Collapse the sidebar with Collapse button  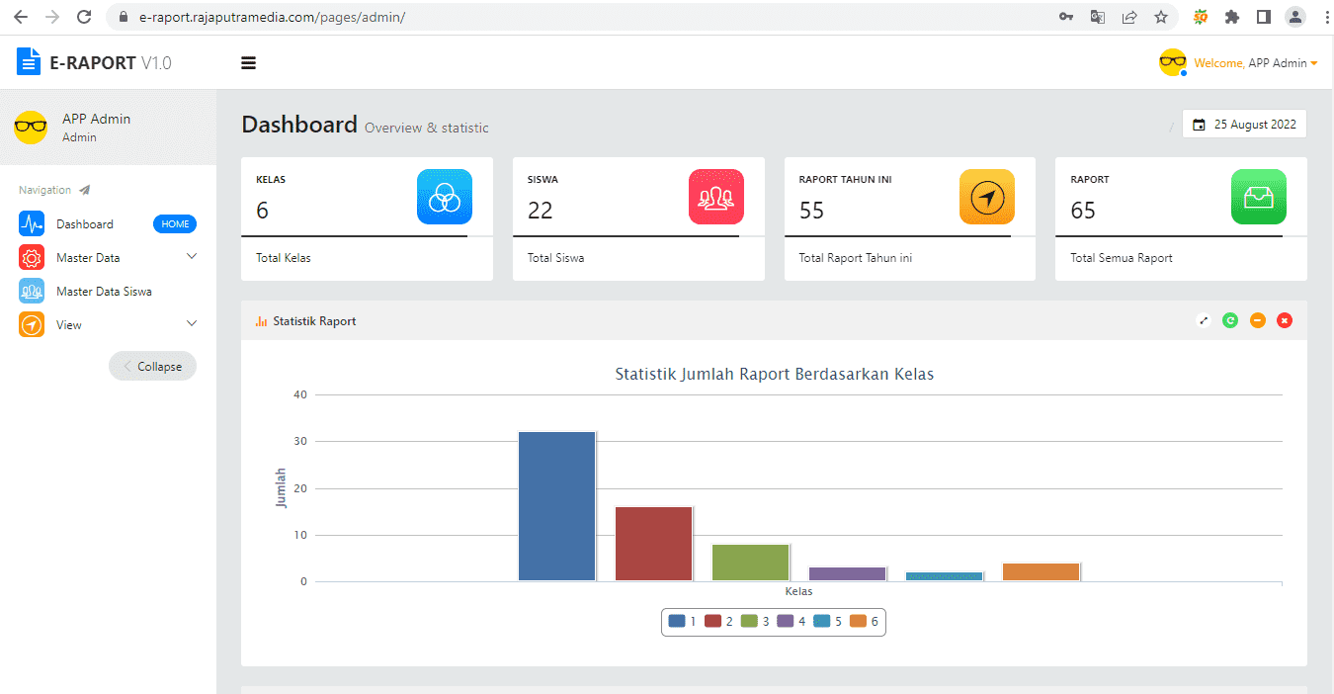[153, 367]
